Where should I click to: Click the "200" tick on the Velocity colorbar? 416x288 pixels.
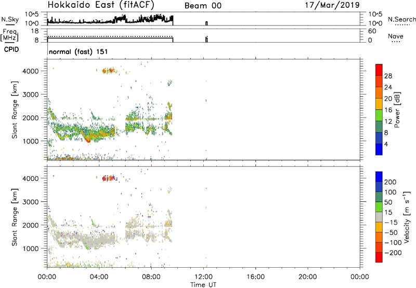click(391, 182)
